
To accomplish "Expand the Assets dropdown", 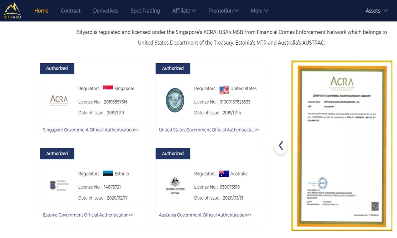I will coord(376,11).
